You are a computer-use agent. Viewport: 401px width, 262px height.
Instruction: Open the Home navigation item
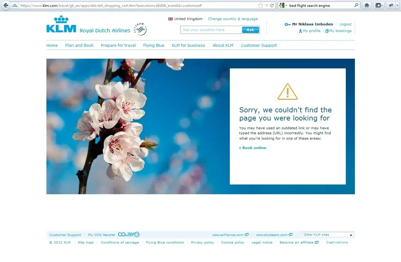point(52,45)
